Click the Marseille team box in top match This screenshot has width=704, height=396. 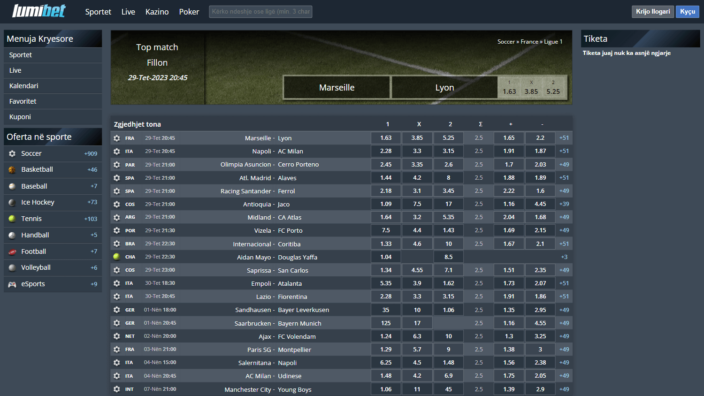point(337,88)
